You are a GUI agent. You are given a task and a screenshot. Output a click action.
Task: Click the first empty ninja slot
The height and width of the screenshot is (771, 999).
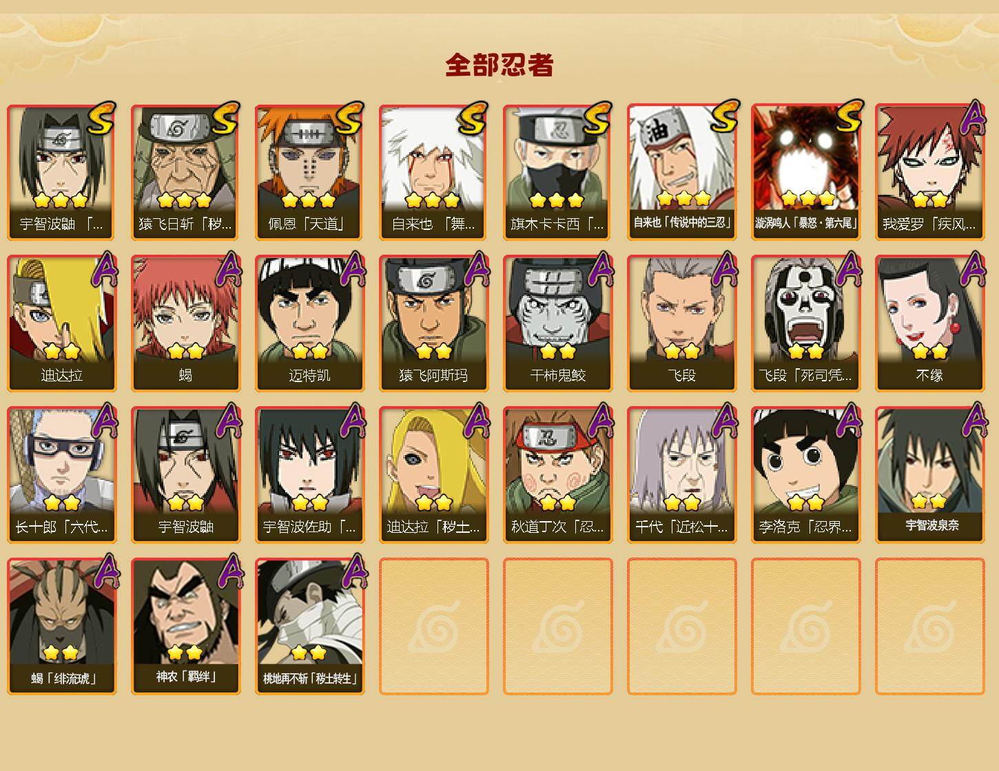(433, 626)
